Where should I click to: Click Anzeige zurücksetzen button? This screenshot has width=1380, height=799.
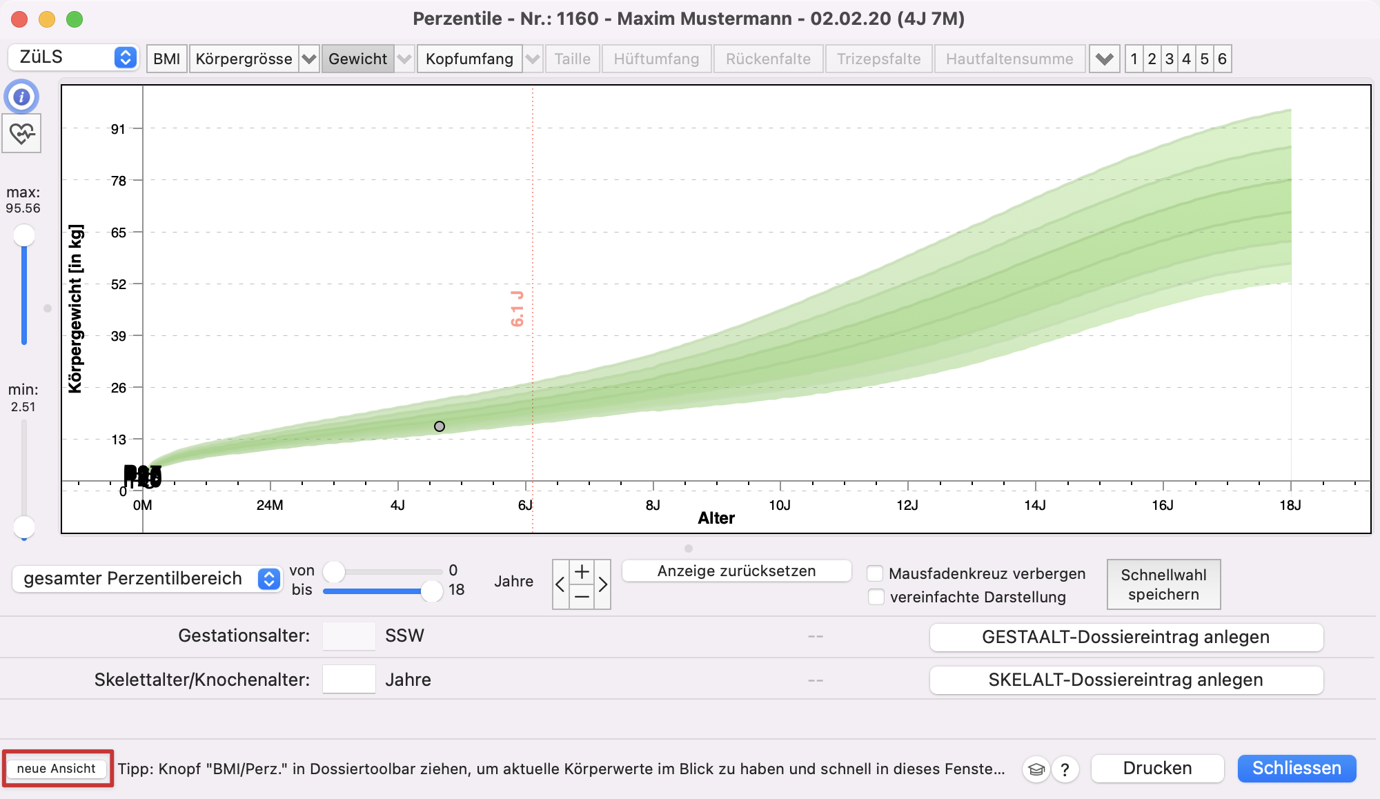click(736, 571)
